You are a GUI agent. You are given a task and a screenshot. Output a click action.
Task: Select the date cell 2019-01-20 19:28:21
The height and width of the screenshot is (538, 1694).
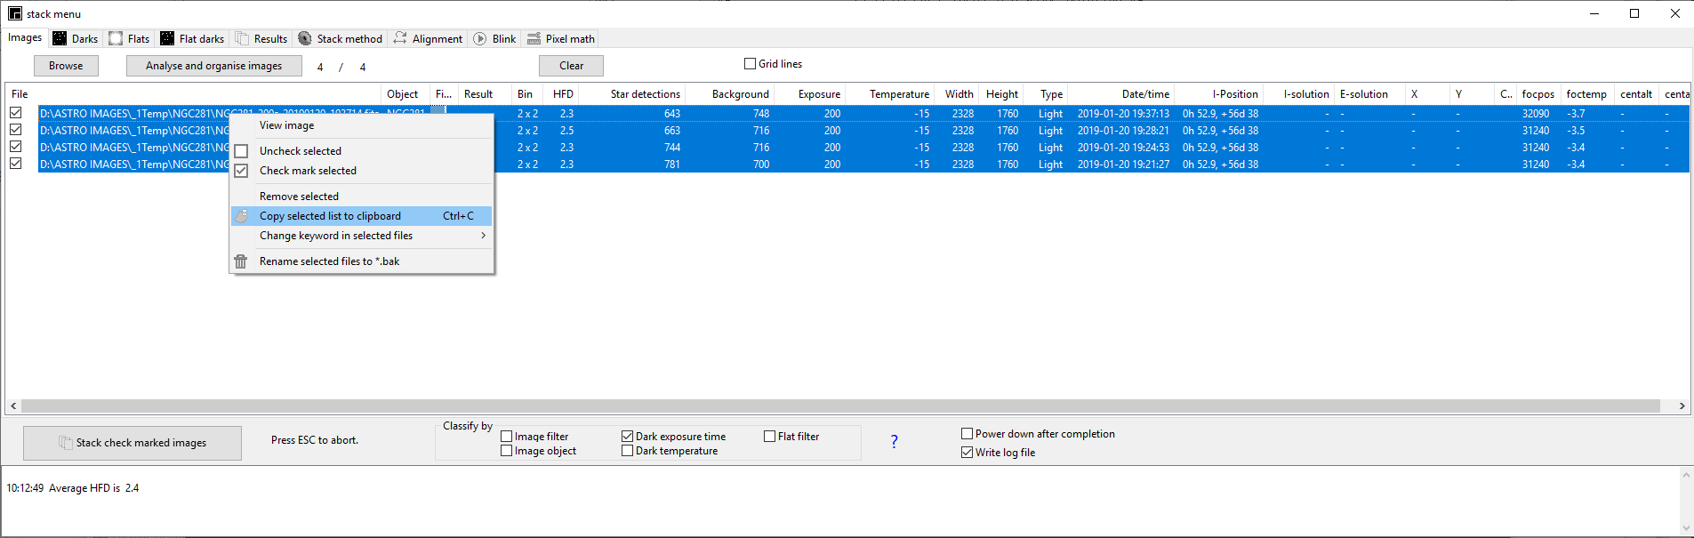coord(1123,131)
